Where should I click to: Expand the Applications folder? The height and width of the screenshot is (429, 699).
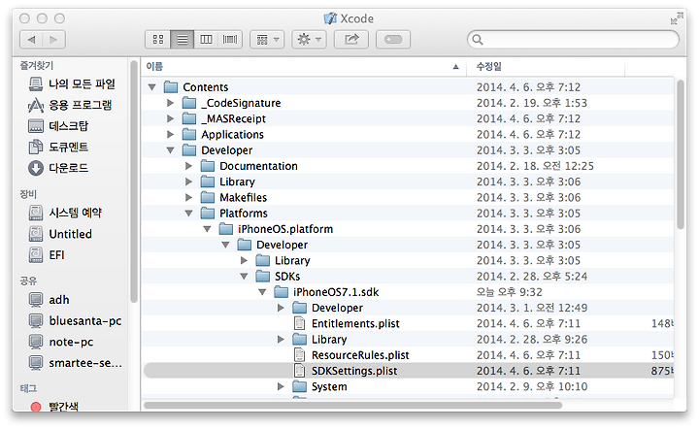pyautogui.click(x=170, y=135)
